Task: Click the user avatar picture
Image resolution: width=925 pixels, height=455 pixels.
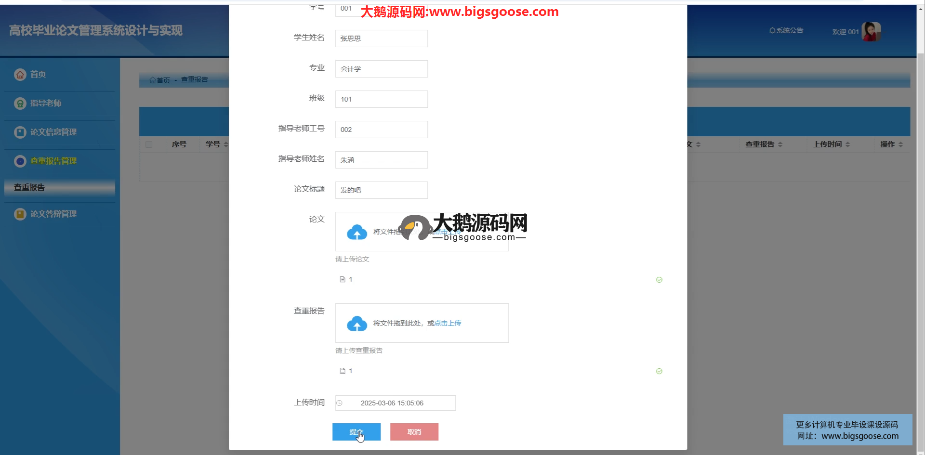Action: (x=871, y=32)
